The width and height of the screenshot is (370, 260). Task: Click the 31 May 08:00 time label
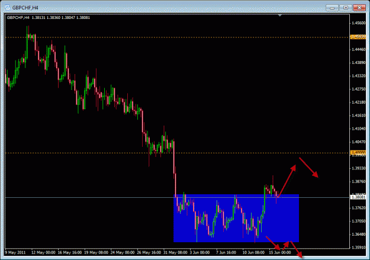pyautogui.click(x=175, y=252)
